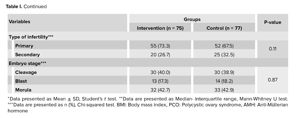Screen dimensions: 298x118
Task: Select the 0.87 P-value cell
Action: pos(273,80)
